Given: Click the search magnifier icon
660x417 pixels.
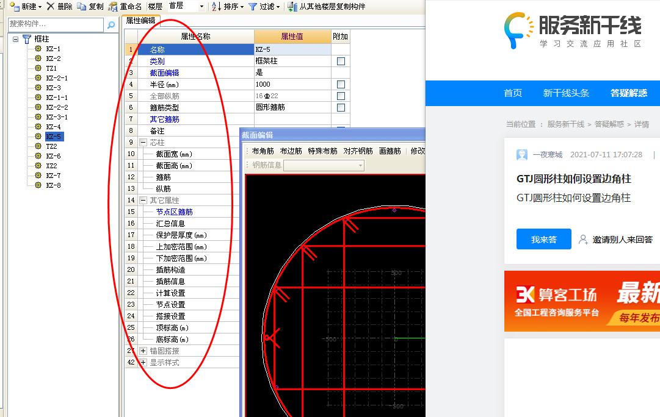Looking at the screenshot, I should (x=111, y=25).
